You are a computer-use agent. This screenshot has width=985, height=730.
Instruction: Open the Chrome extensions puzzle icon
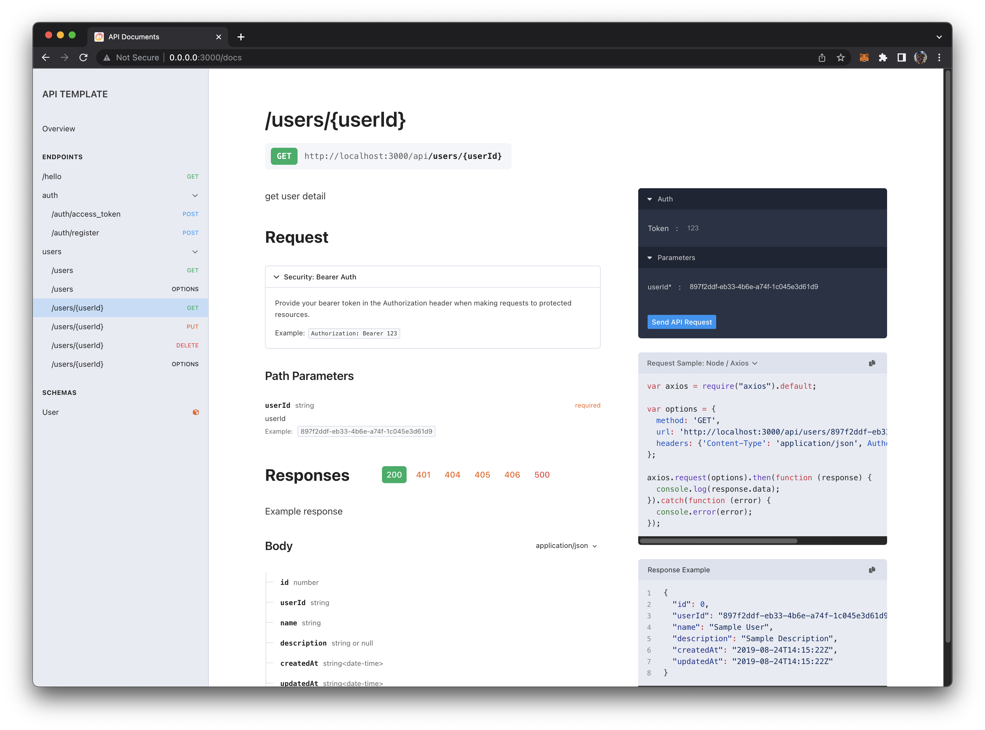tap(882, 57)
